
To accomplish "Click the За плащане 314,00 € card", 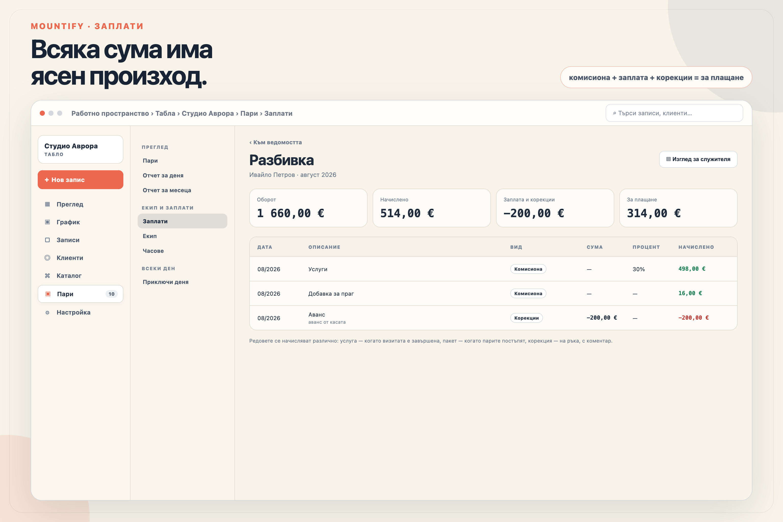I will (678, 208).
